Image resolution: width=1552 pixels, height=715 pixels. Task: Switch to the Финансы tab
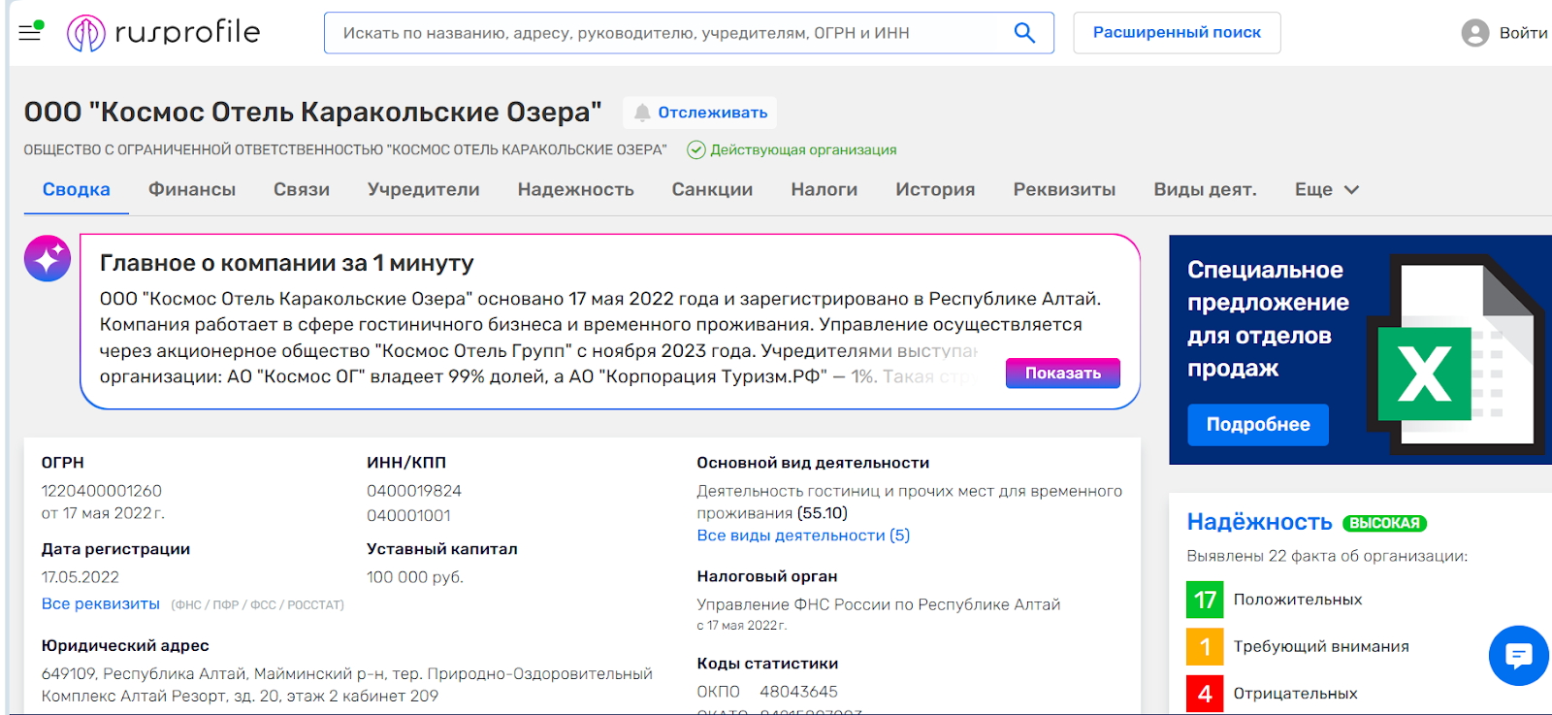pyautogui.click(x=192, y=190)
